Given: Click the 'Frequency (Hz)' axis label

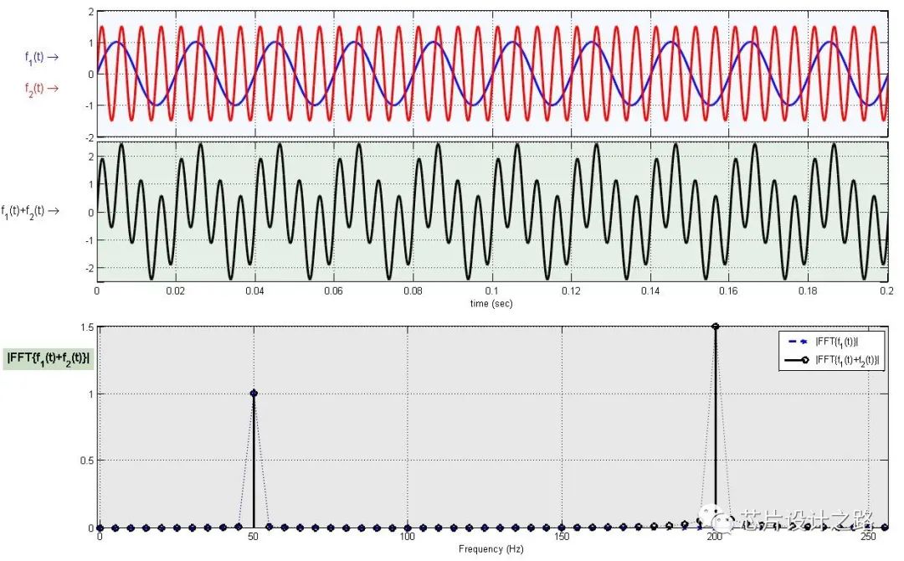Looking at the screenshot, I should [x=491, y=549].
